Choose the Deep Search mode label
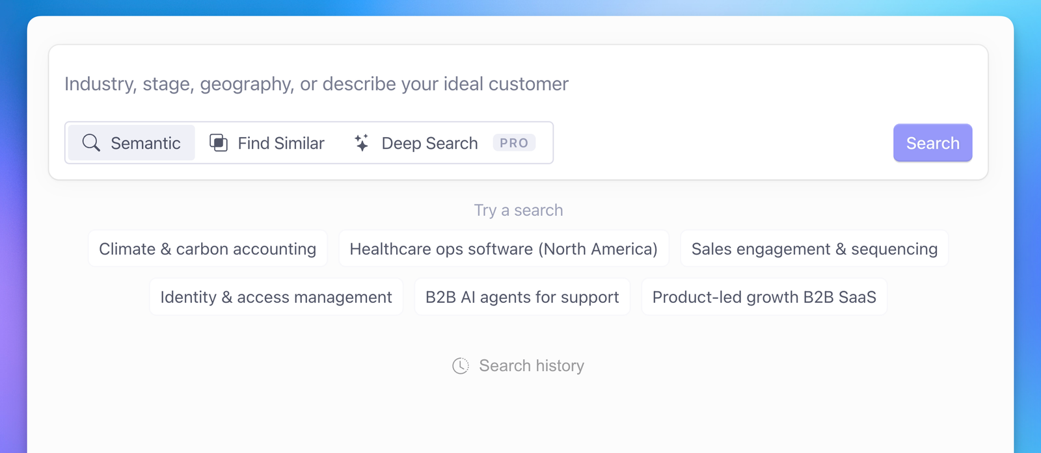Screen dimensions: 1041x453 tap(429, 143)
